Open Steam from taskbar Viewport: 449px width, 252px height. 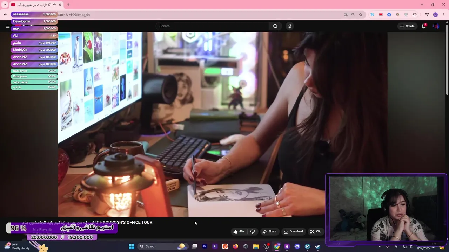pyautogui.click(x=317, y=246)
